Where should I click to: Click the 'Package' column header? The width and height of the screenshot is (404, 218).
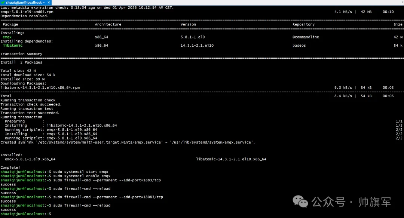tap(10, 24)
